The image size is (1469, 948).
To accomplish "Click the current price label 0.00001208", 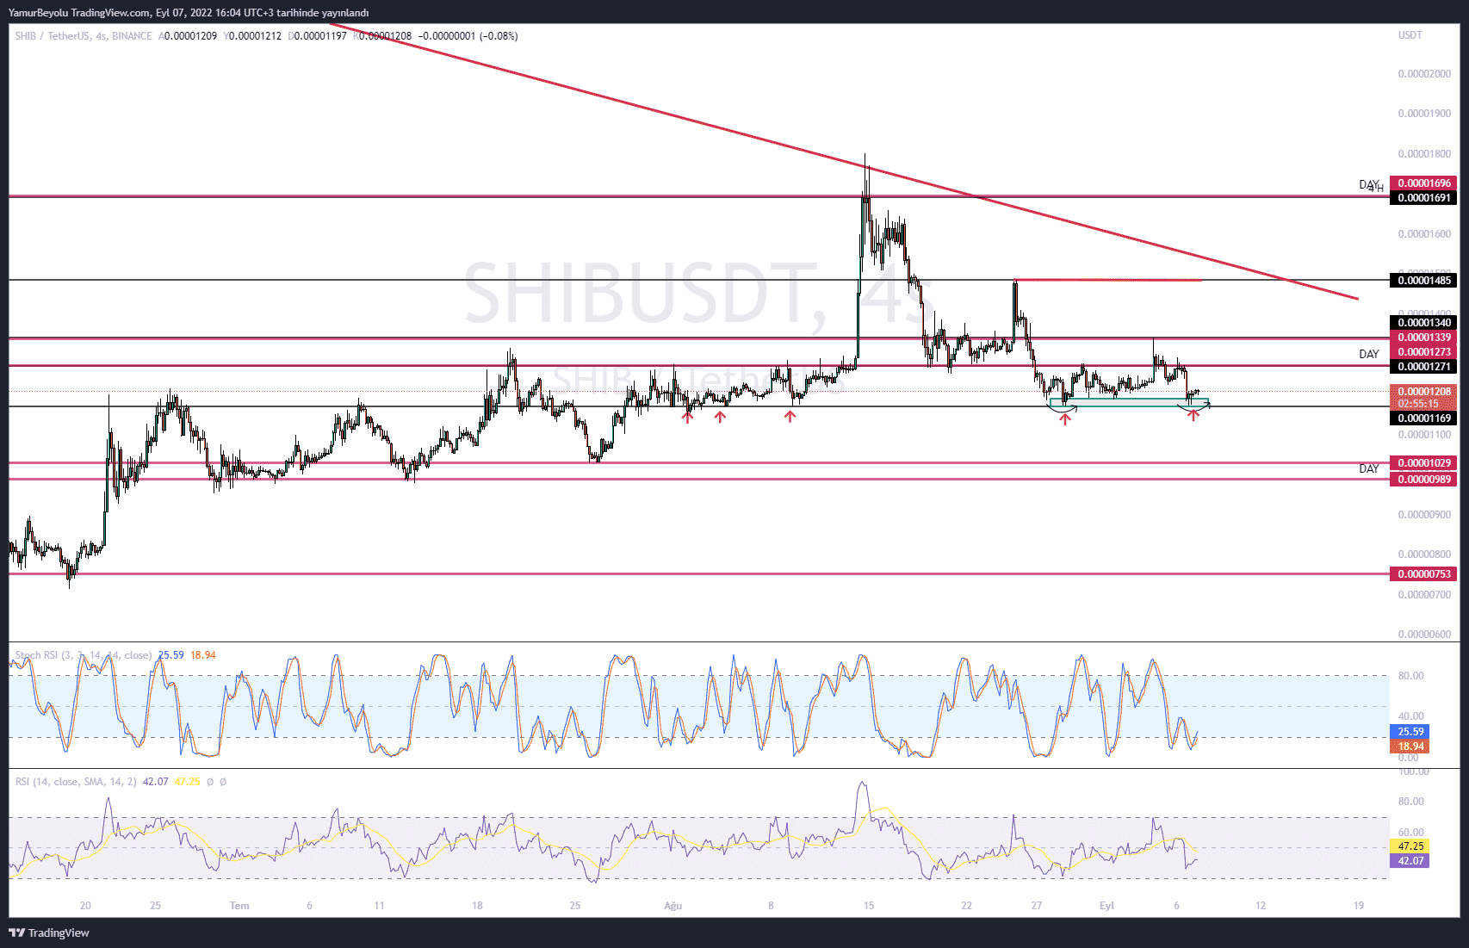I will 1423,392.
